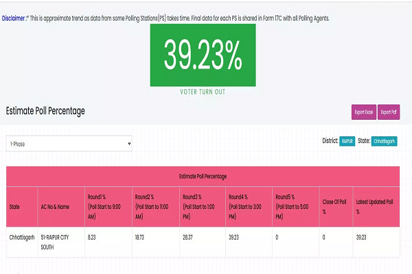Click the State column header
Viewport: 412px width, 274px height.
15,206
